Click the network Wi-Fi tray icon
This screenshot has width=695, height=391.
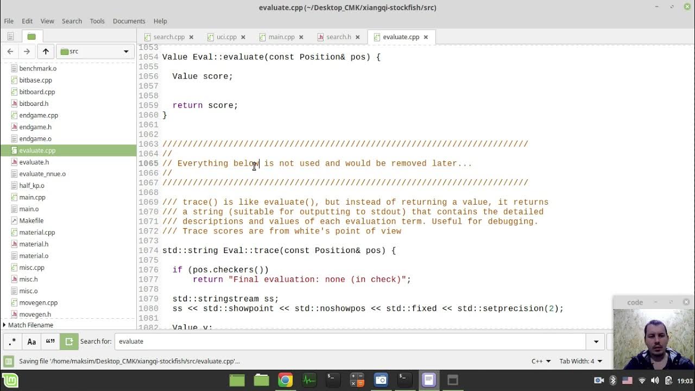click(642, 380)
